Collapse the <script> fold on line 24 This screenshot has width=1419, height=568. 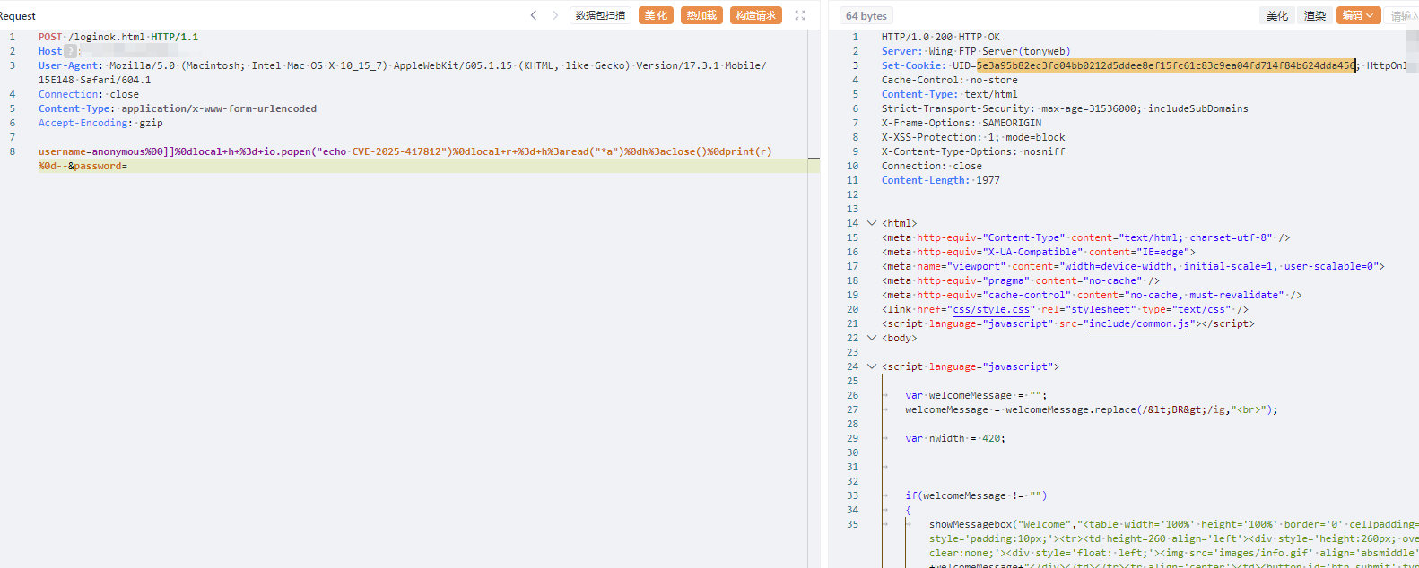(x=871, y=366)
